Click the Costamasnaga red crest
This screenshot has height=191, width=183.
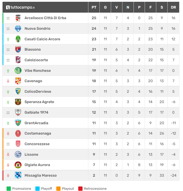[x=18, y=133]
